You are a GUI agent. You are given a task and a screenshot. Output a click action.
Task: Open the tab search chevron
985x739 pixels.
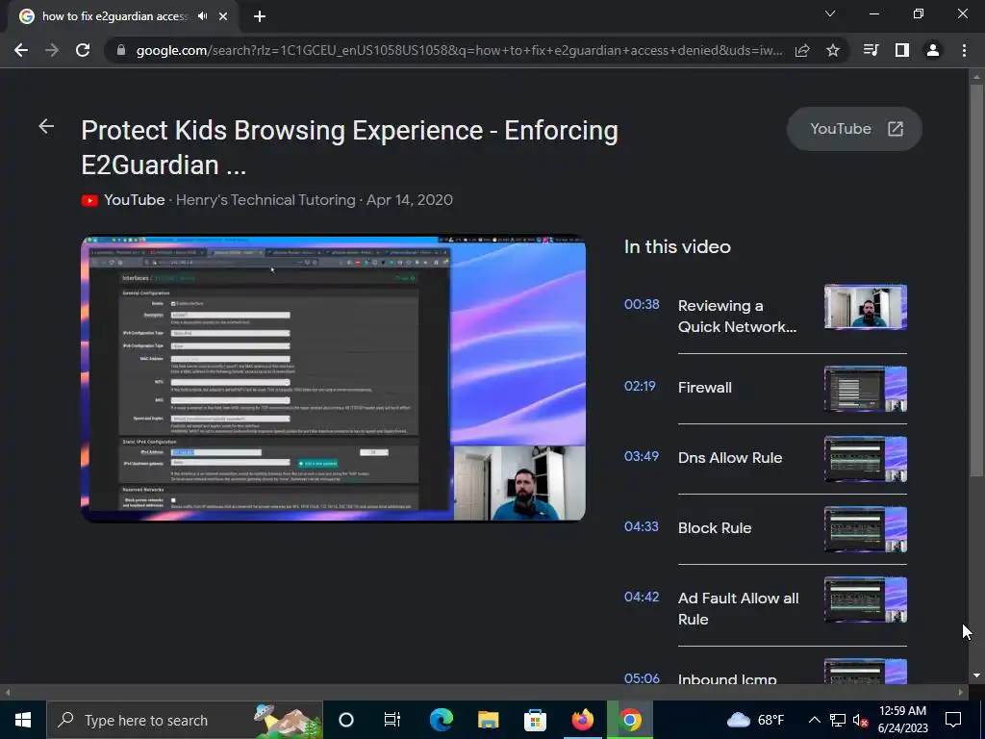830,13
